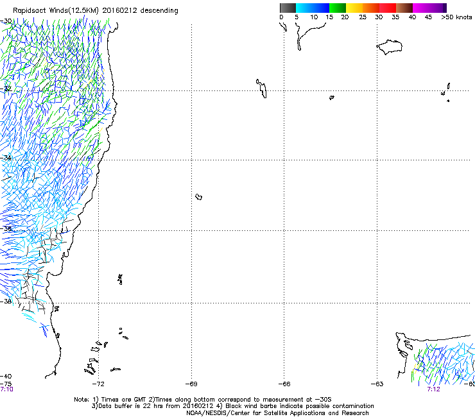Click the cyan-blue 5-15 knots color segment
This screenshot has width=475, height=417.
tap(313, 8)
